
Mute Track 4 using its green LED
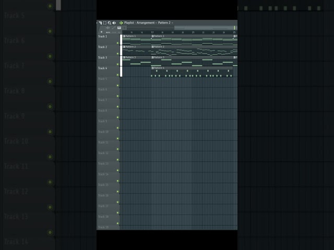tap(117, 75)
